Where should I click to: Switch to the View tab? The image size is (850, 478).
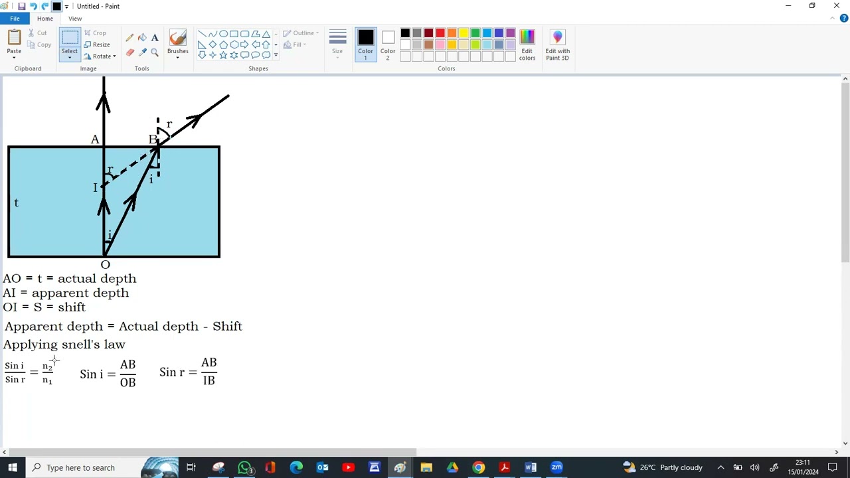pyautogui.click(x=75, y=19)
